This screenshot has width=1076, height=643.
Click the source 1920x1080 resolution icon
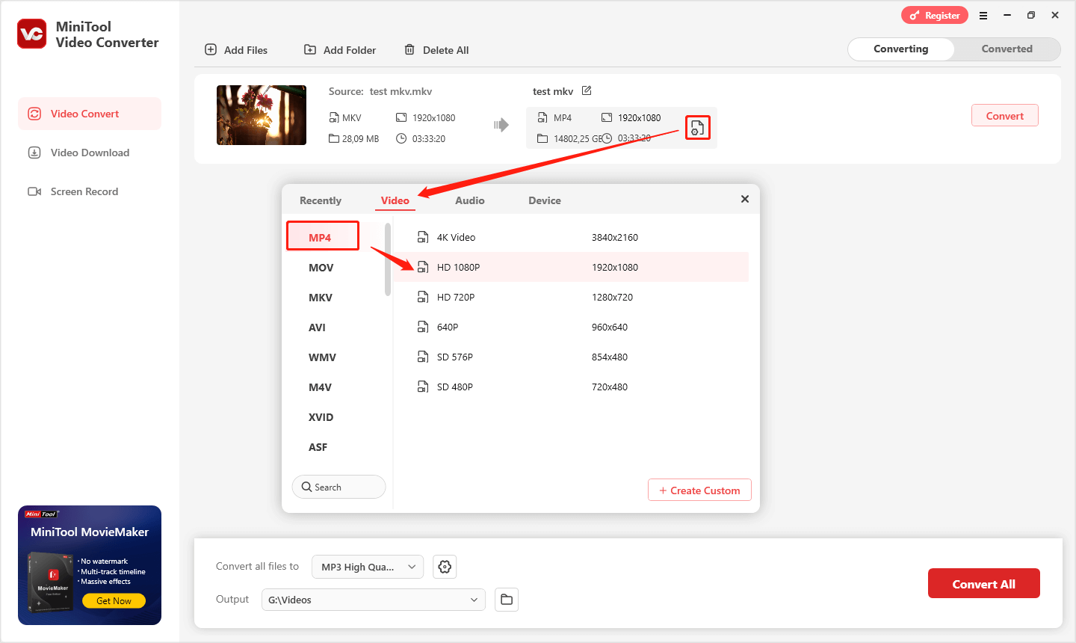click(x=401, y=117)
